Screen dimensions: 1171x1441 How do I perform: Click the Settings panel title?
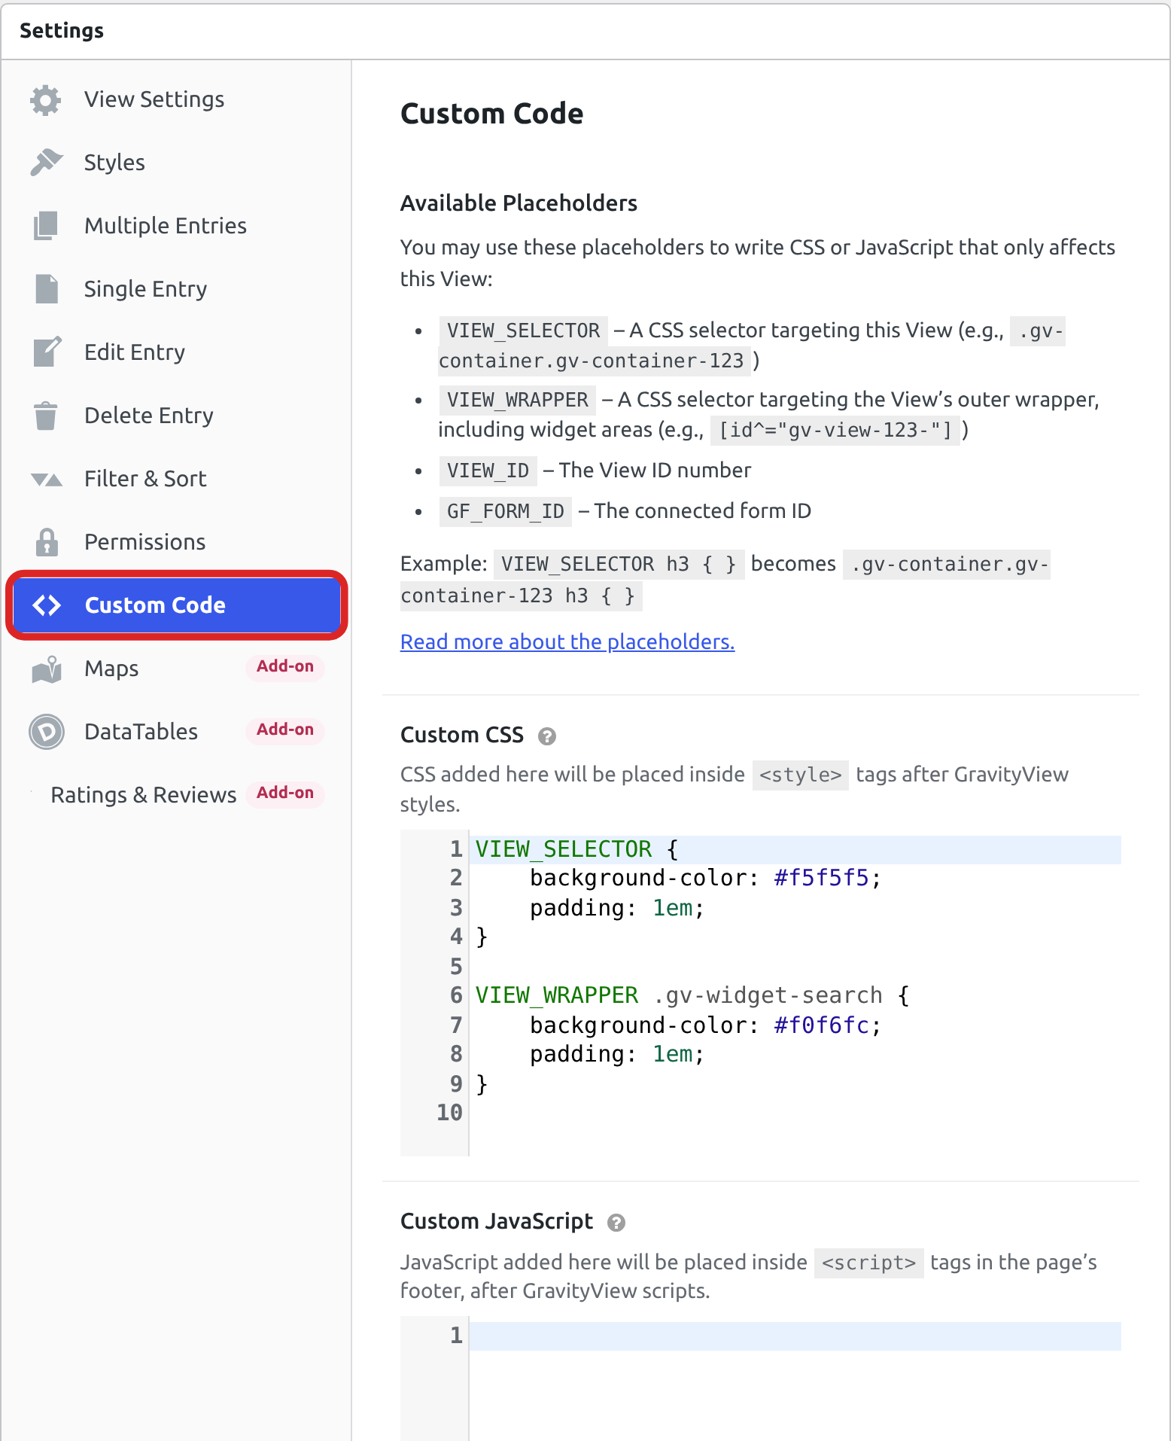coord(62,31)
